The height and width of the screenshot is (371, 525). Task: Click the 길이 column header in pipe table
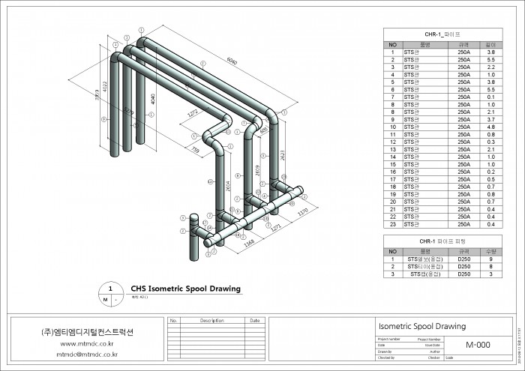coord(490,44)
